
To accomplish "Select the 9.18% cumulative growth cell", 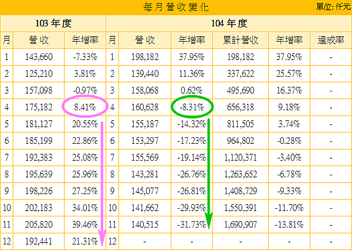I will click(289, 107).
